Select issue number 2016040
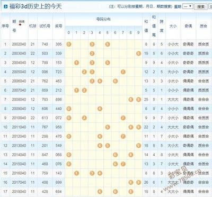The height and width of the screenshot is (197, 212). point(19,173)
